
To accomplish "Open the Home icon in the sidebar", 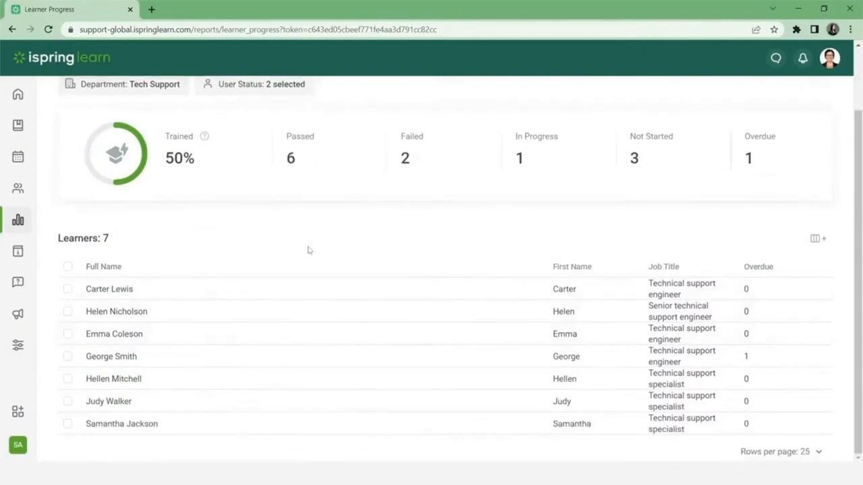I will (x=18, y=94).
